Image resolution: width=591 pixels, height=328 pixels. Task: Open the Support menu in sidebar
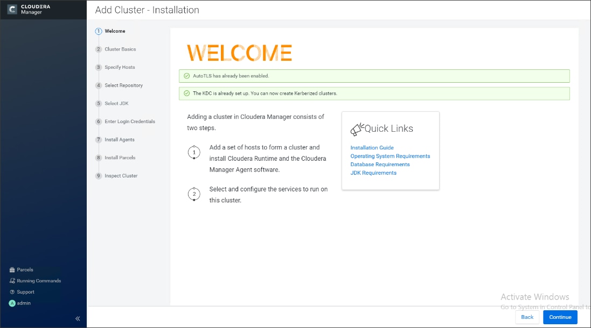point(22,292)
